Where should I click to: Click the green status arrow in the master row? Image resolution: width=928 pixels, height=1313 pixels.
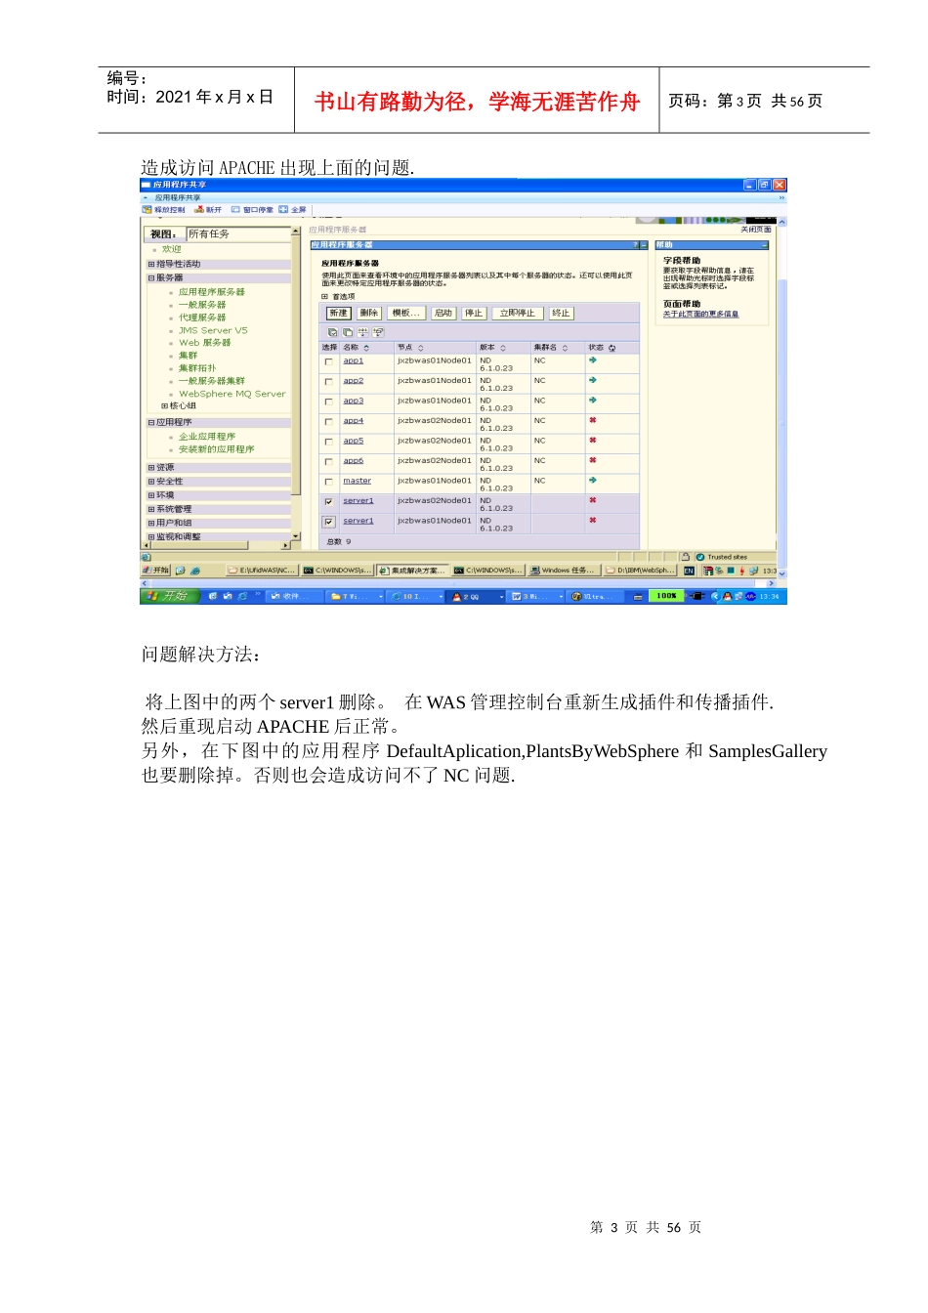(593, 481)
